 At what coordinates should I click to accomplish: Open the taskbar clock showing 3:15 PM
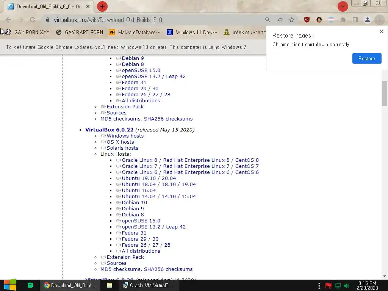tap(367, 285)
